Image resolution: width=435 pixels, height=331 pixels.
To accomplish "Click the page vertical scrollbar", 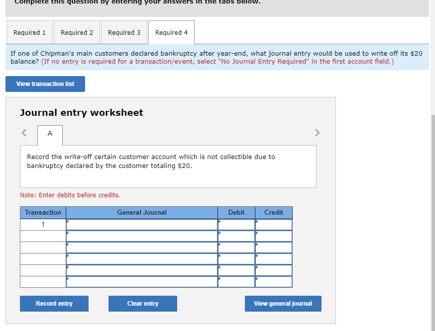I will coord(433,222).
